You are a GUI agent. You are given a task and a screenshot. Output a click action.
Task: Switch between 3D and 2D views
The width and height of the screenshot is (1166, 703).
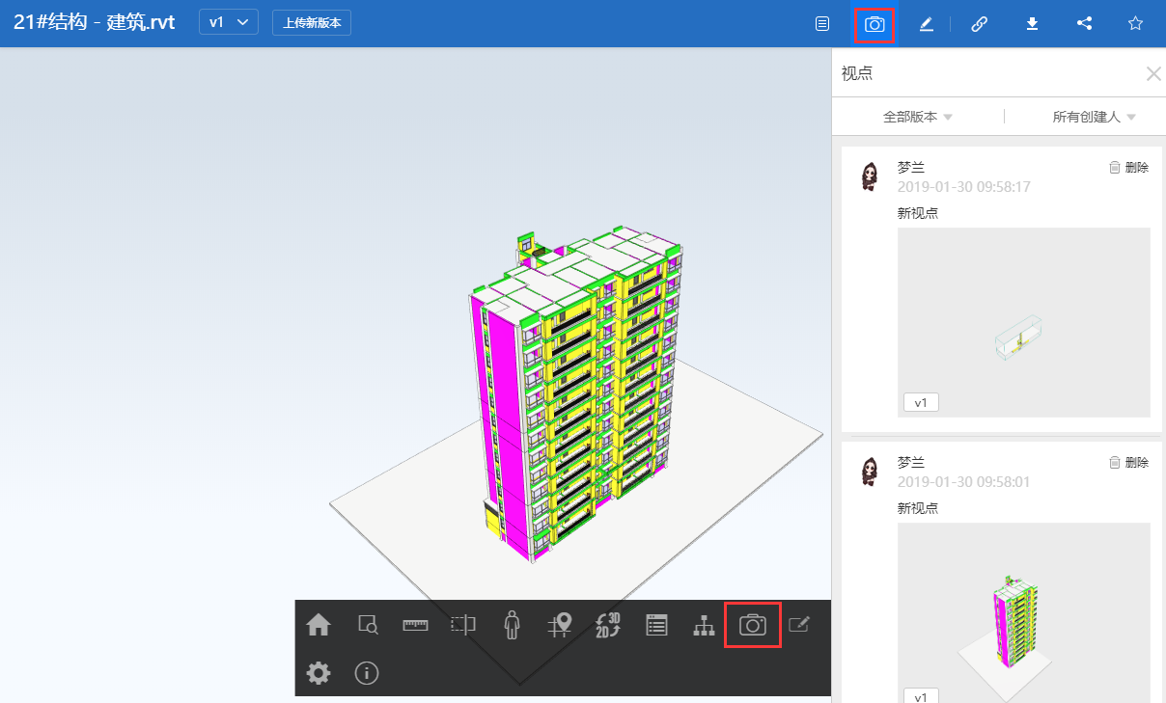coord(608,625)
